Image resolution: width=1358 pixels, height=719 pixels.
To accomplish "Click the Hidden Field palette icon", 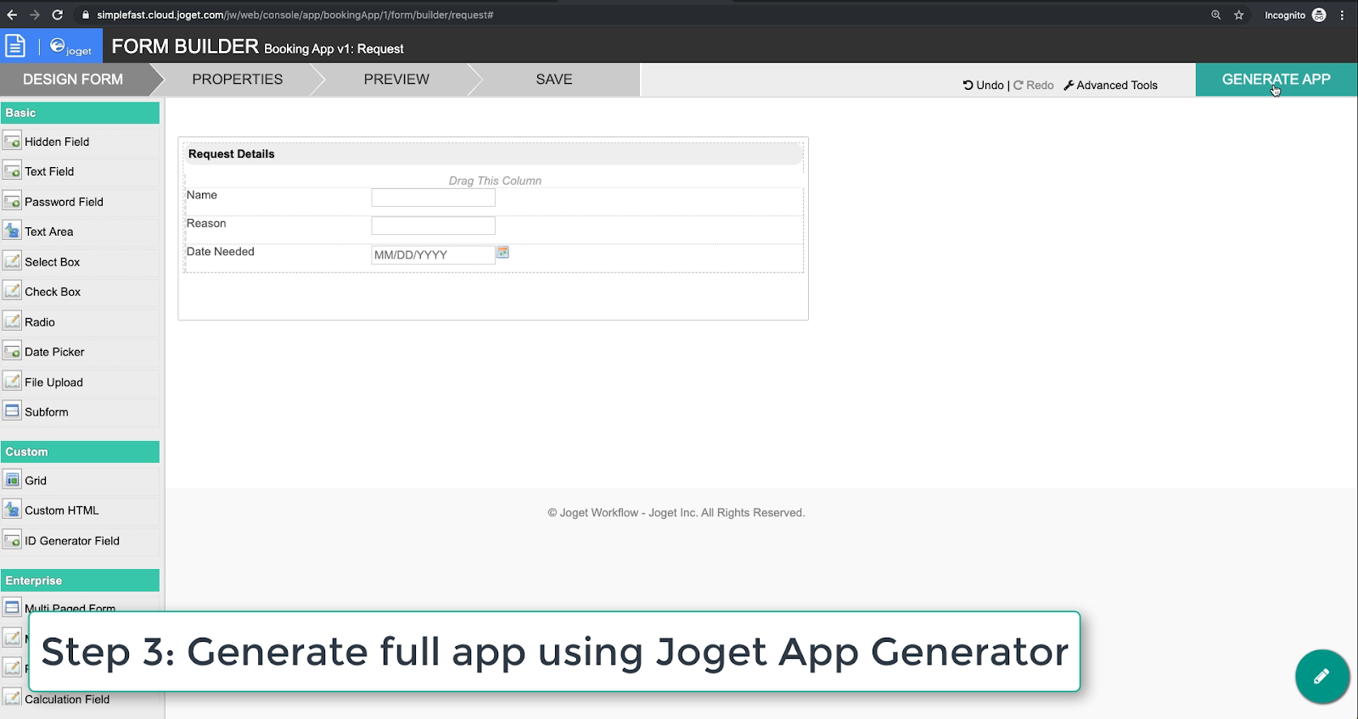I will click(12, 141).
